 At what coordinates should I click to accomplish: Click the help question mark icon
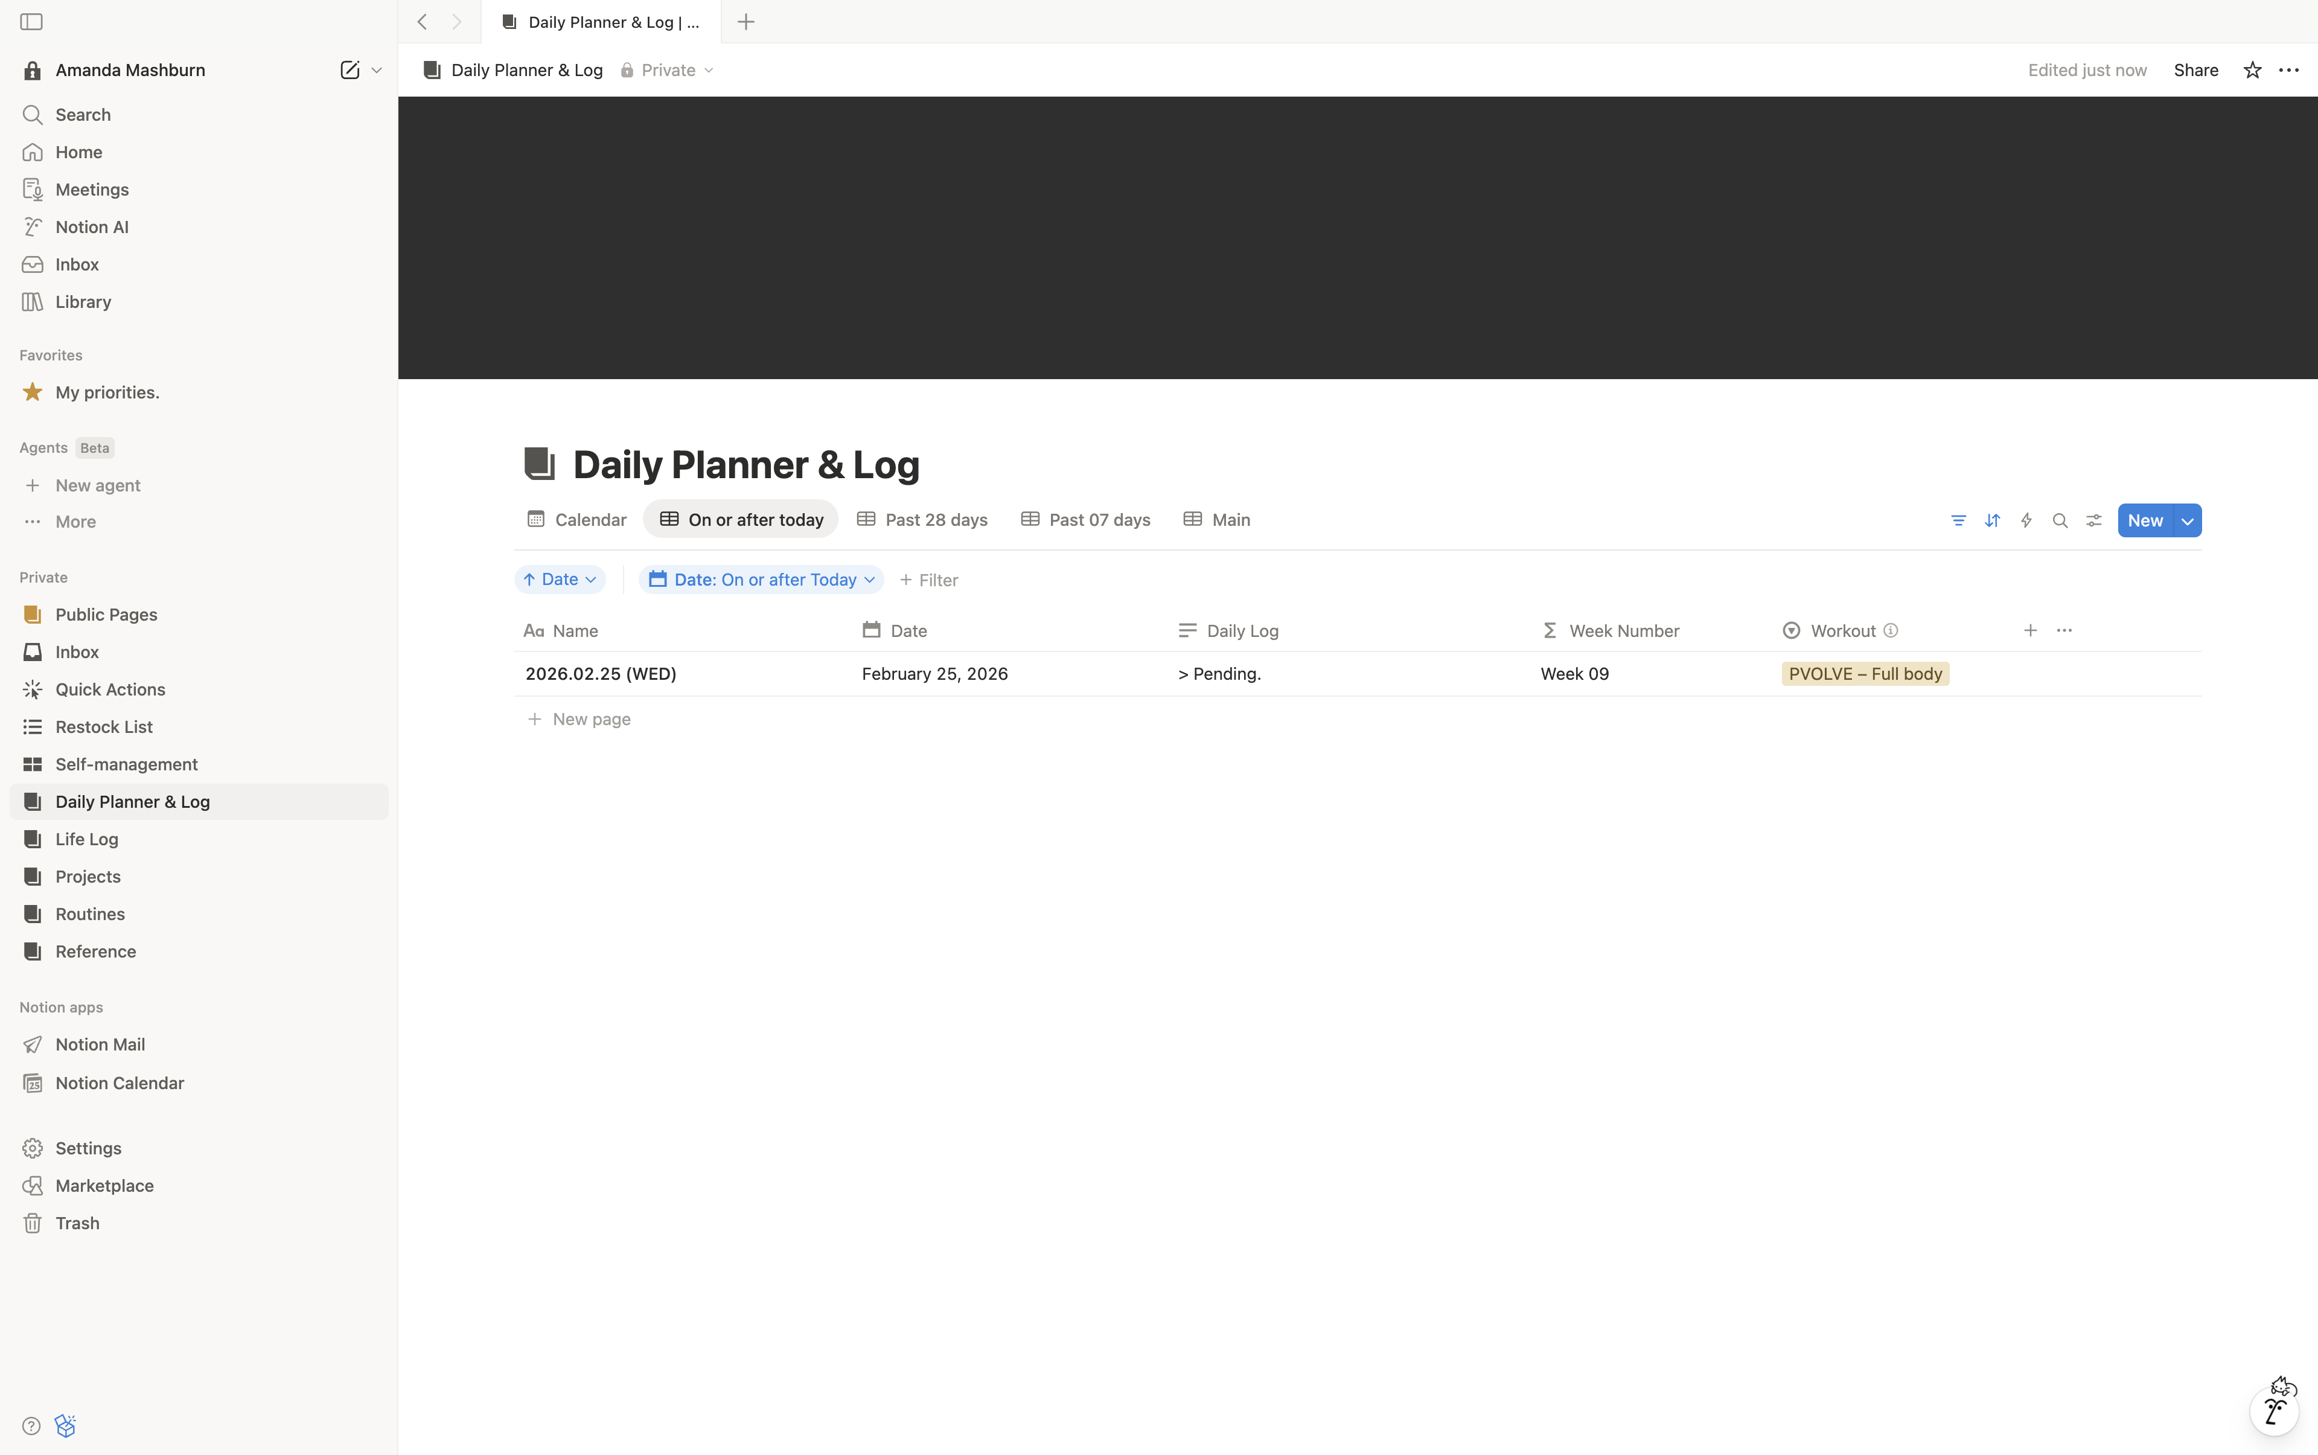click(31, 1425)
